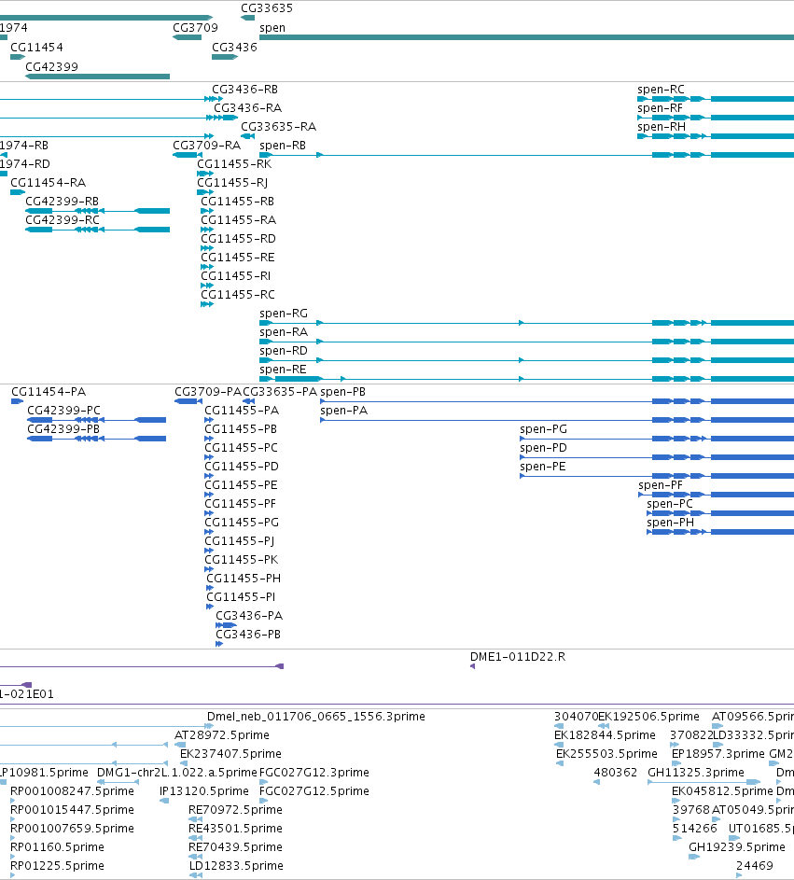This screenshot has width=794, height=880.
Task: Select the CG42399 gene bar
Action: pyautogui.click(x=98, y=77)
